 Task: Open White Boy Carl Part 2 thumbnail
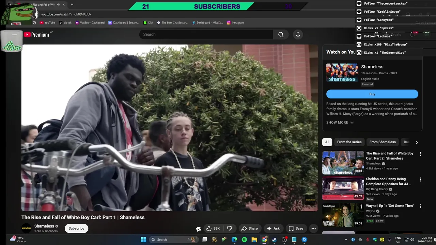point(343,163)
